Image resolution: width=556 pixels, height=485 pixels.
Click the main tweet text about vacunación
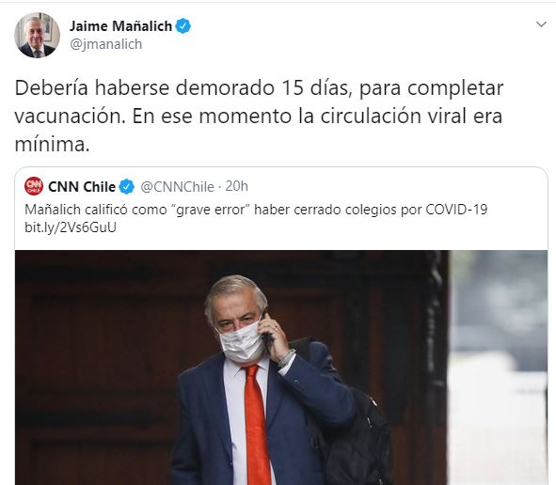click(259, 116)
